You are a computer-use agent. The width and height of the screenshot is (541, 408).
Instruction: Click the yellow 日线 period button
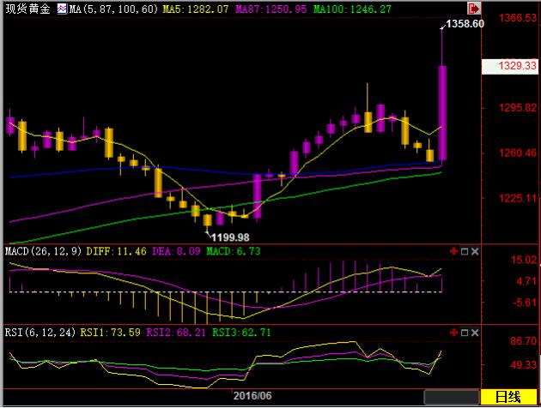pos(508,397)
